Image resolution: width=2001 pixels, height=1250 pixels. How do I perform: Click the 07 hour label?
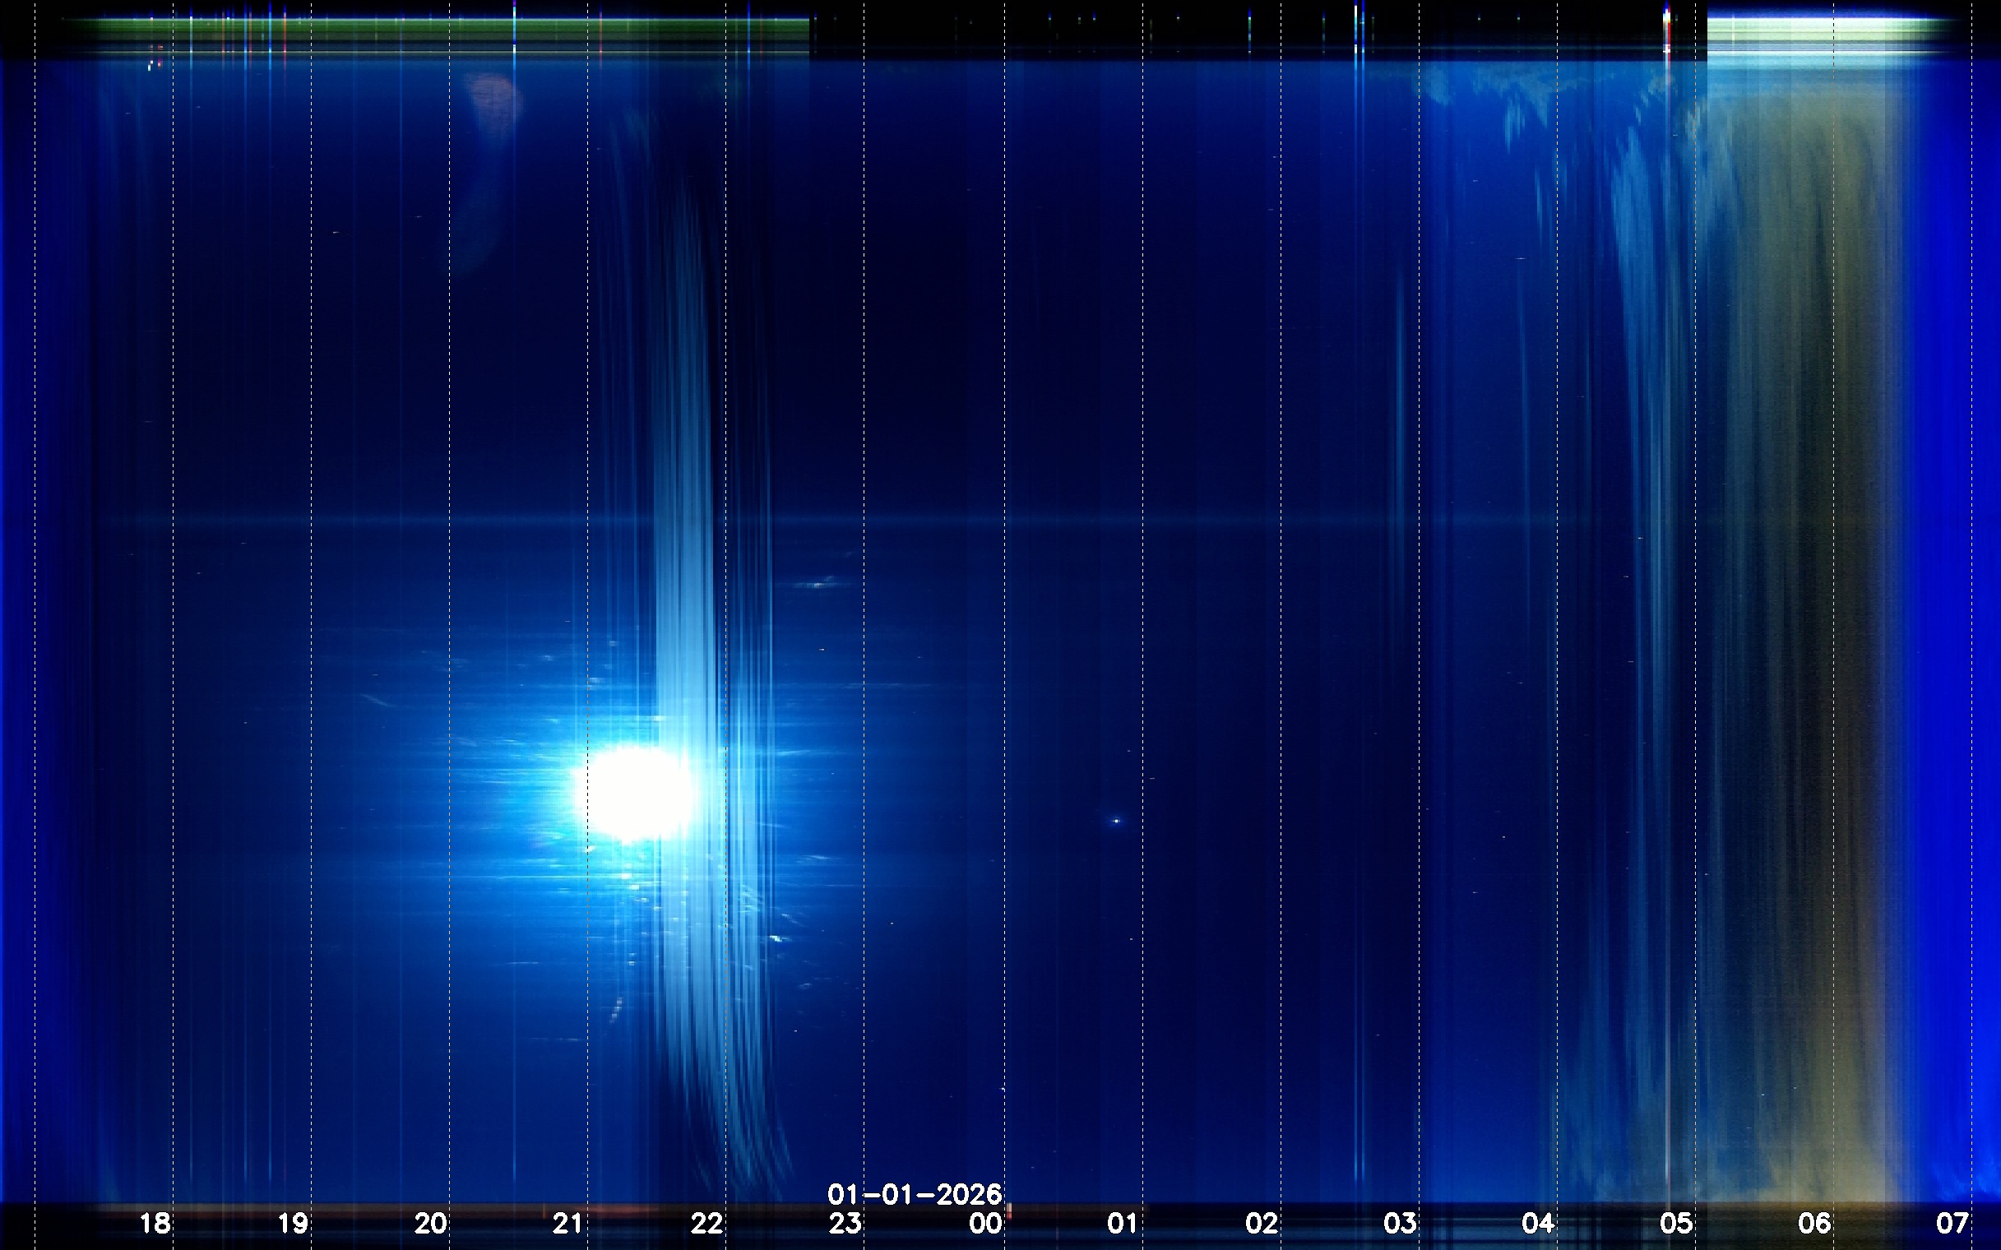[1952, 1223]
